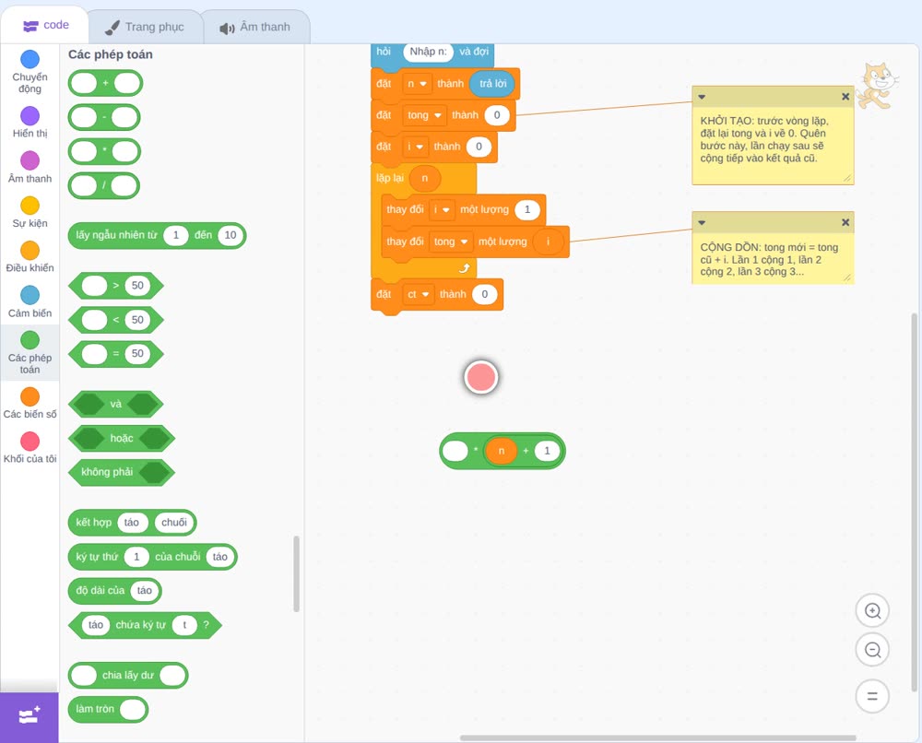Zoom in on the workspace
The width and height of the screenshot is (922, 743).
tap(872, 611)
